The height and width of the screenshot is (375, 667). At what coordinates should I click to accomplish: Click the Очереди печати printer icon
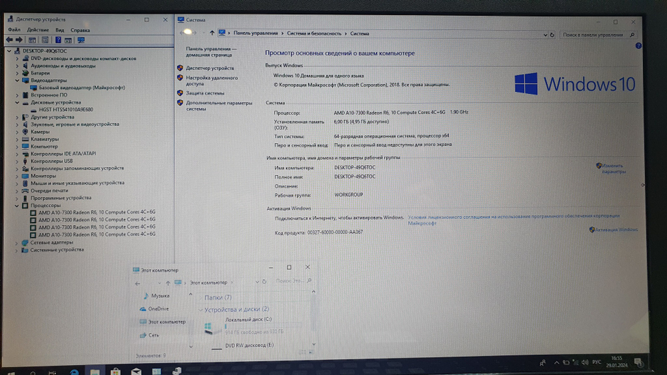coord(25,190)
